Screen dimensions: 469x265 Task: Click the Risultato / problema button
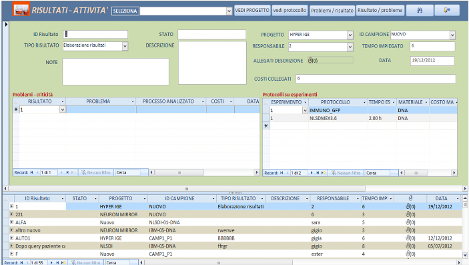click(x=380, y=11)
